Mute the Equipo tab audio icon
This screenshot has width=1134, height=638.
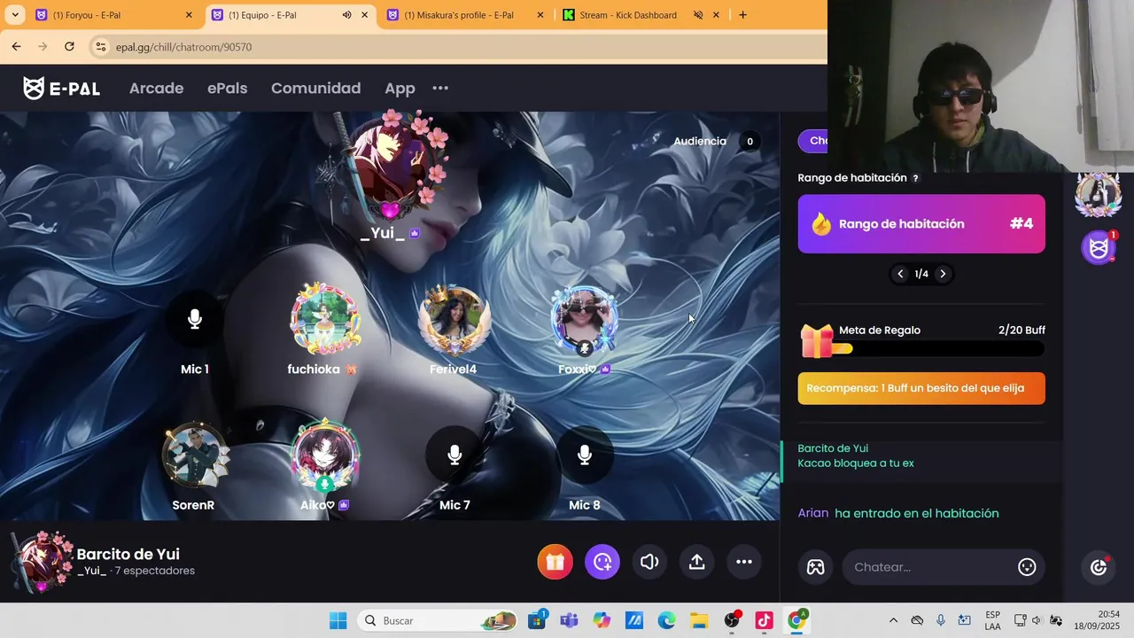click(x=346, y=15)
